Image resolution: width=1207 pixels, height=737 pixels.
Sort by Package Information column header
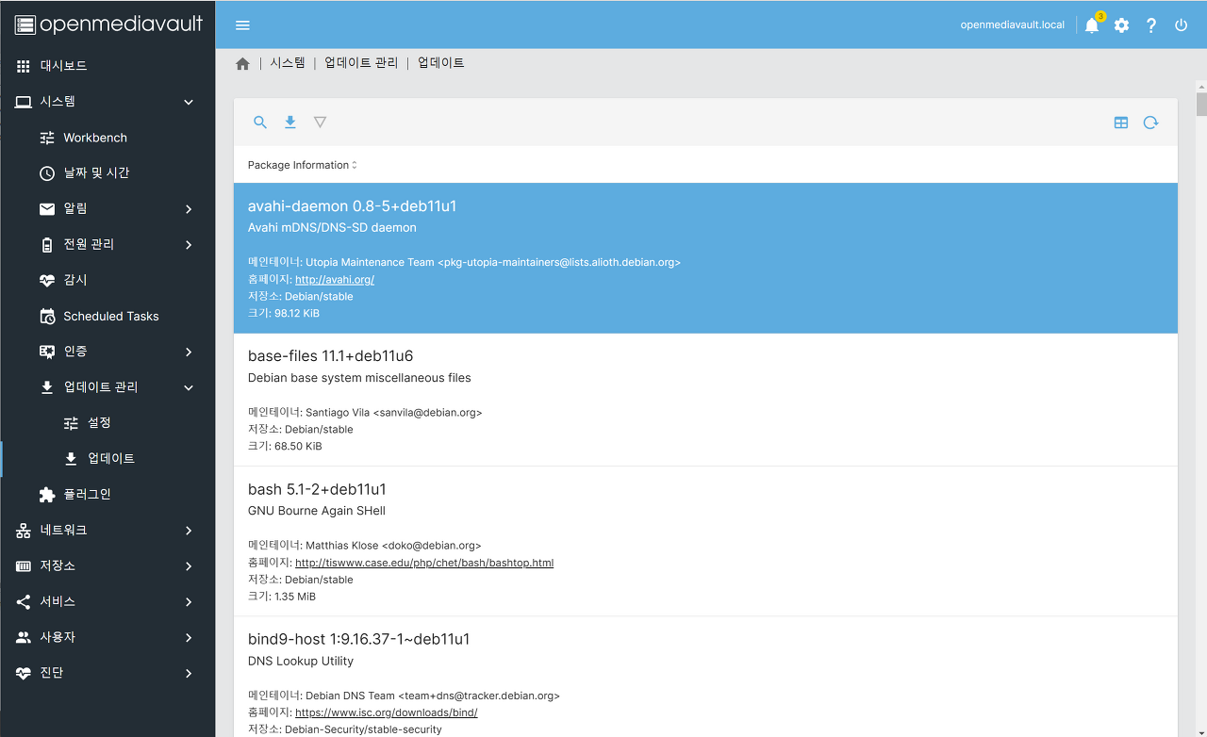(x=302, y=165)
